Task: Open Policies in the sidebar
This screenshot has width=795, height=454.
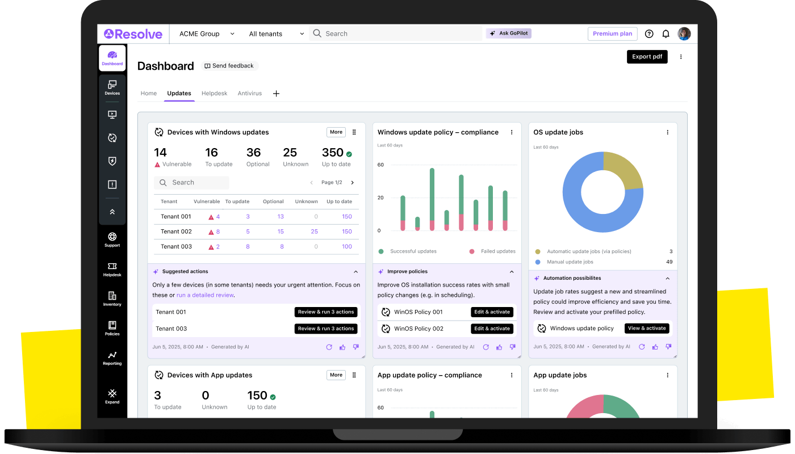Action: click(112, 328)
